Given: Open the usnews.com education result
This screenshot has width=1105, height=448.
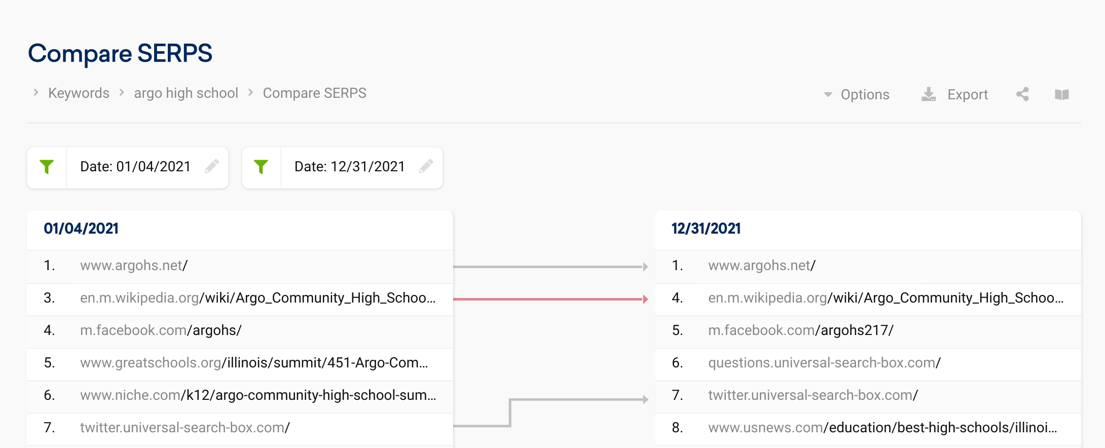Looking at the screenshot, I should pyautogui.click(x=882, y=428).
